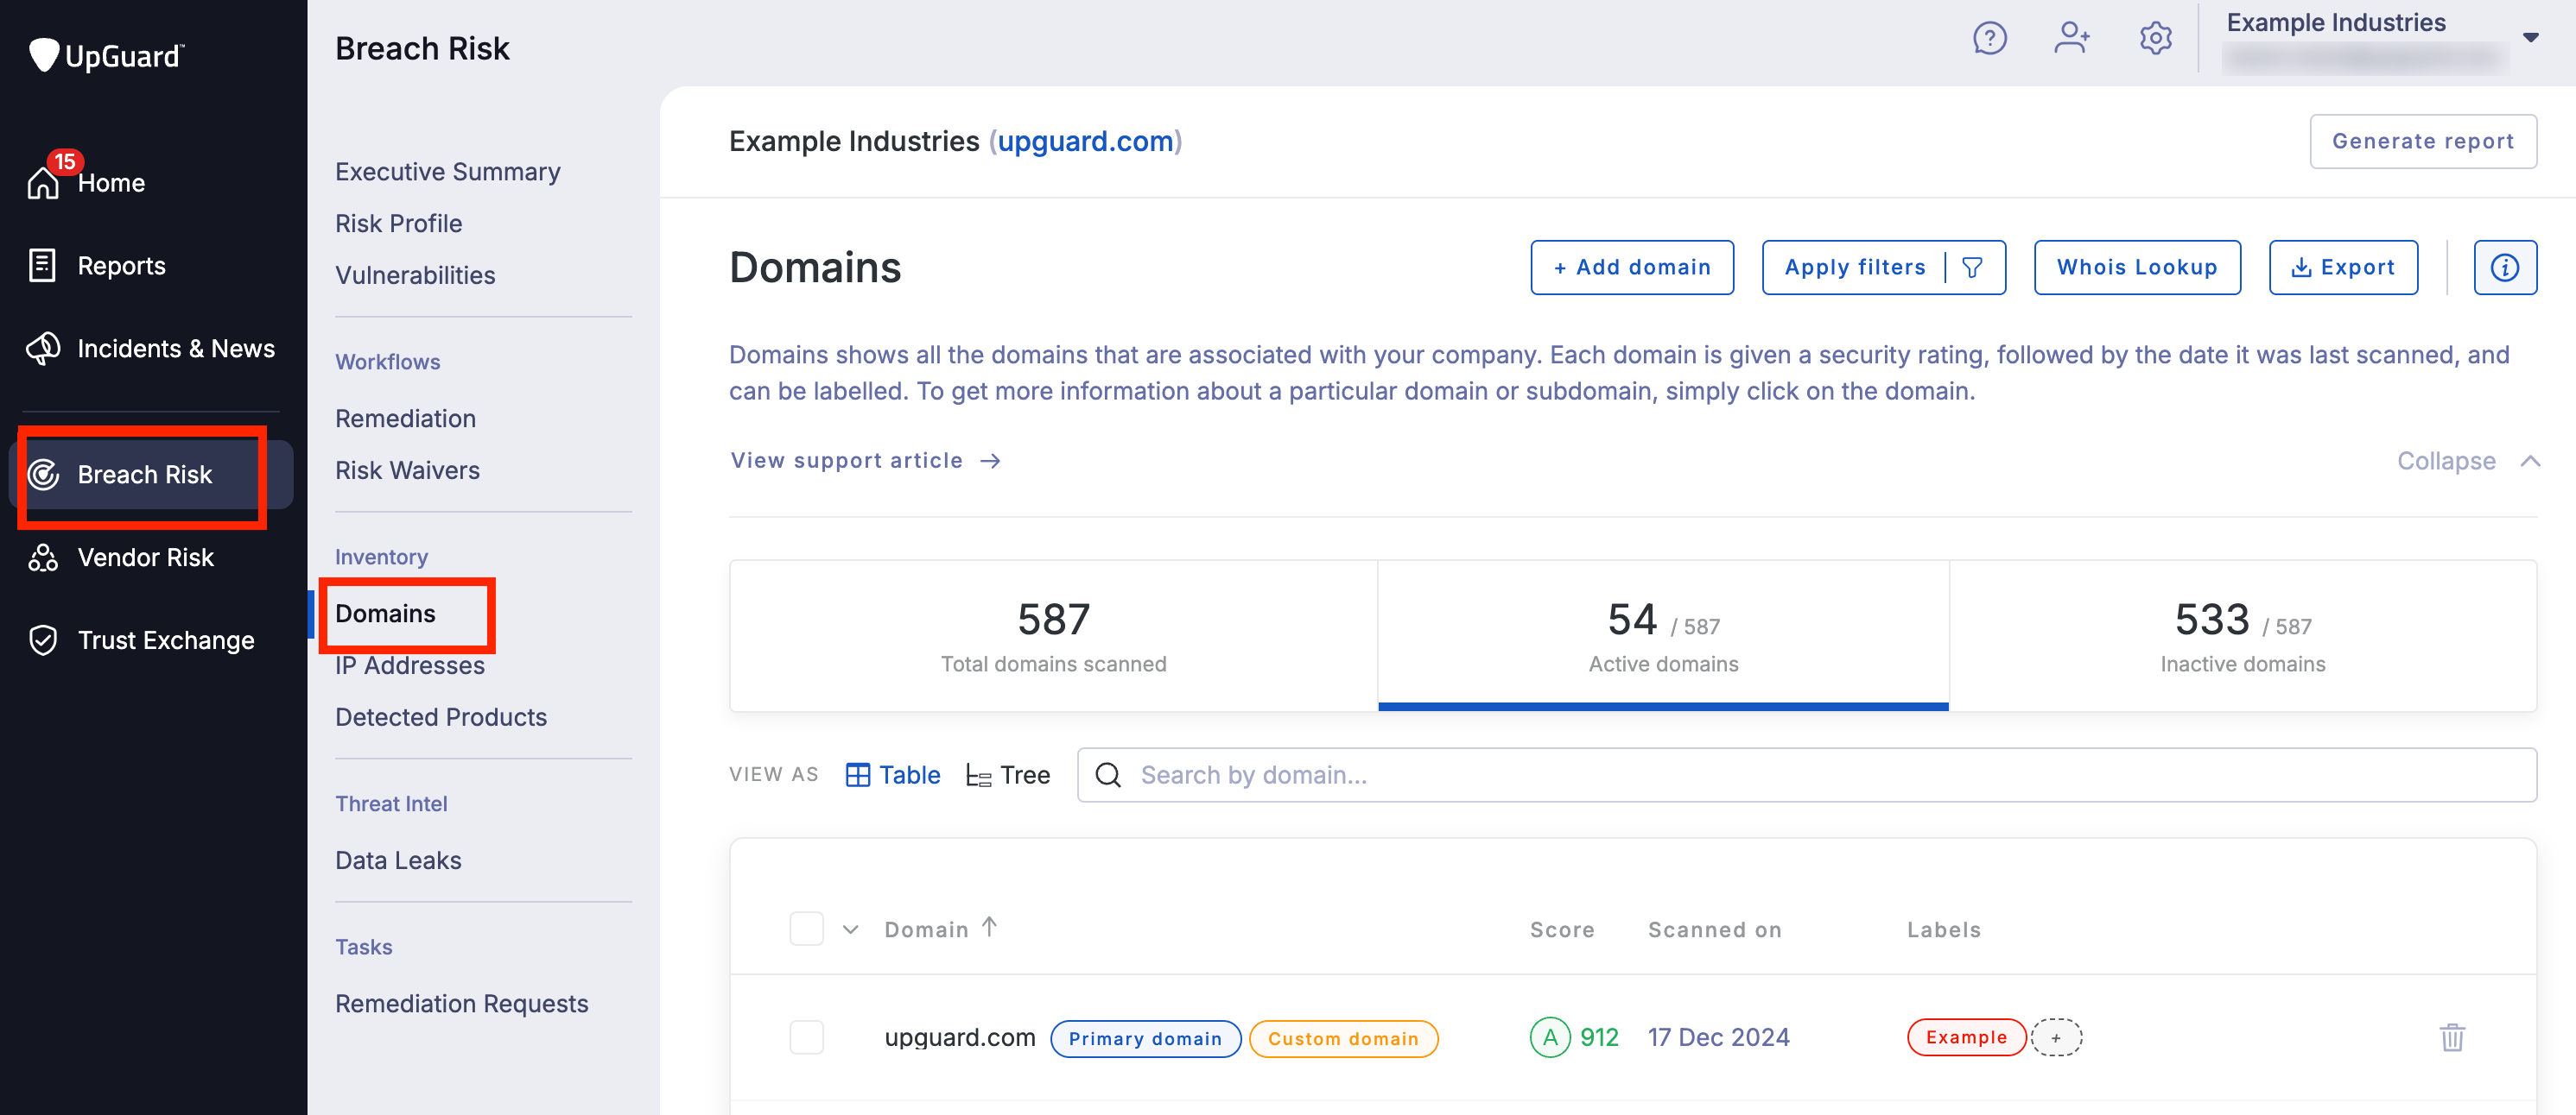Click the search magnifier icon
The height and width of the screenshot is (1115, 2576).
(1108, 775)
